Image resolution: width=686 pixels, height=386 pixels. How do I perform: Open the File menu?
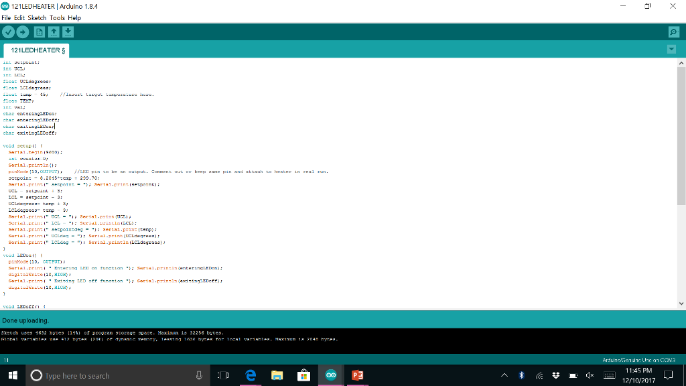click(x=8, y=17)
